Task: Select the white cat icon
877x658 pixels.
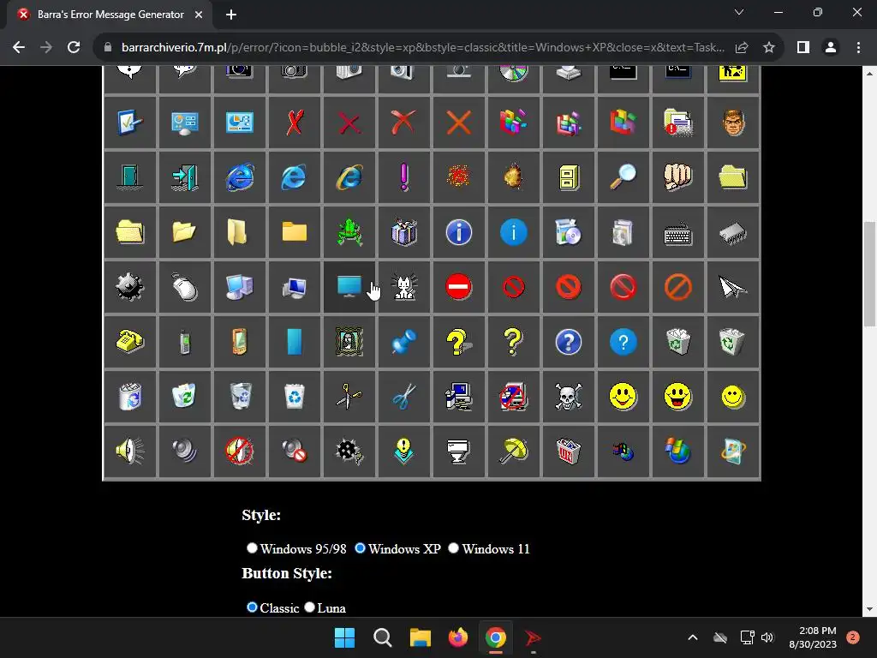Action: tap(404, 286)
